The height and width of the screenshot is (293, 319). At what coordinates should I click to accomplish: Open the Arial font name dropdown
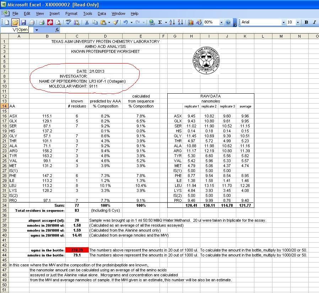[283, 22]
